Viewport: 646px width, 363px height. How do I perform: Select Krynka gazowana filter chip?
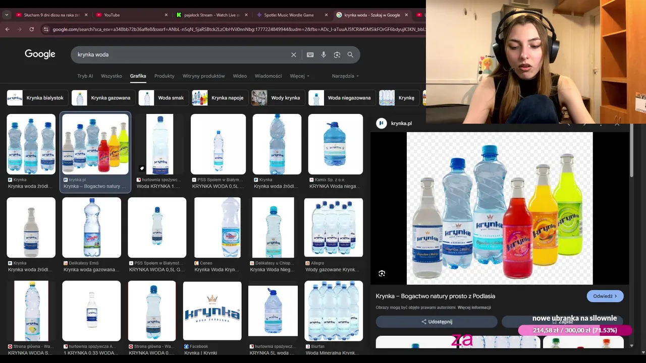point(102,98)
